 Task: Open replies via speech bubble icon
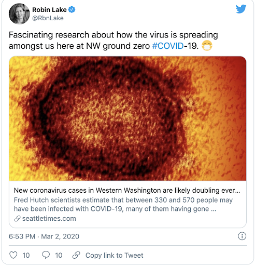click(46, 255)
